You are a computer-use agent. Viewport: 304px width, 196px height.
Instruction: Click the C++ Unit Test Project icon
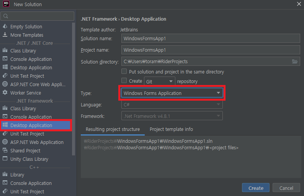(5, 191)
